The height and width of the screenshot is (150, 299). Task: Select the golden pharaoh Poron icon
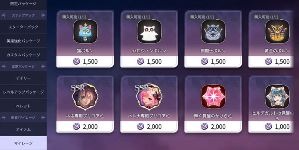277,32
